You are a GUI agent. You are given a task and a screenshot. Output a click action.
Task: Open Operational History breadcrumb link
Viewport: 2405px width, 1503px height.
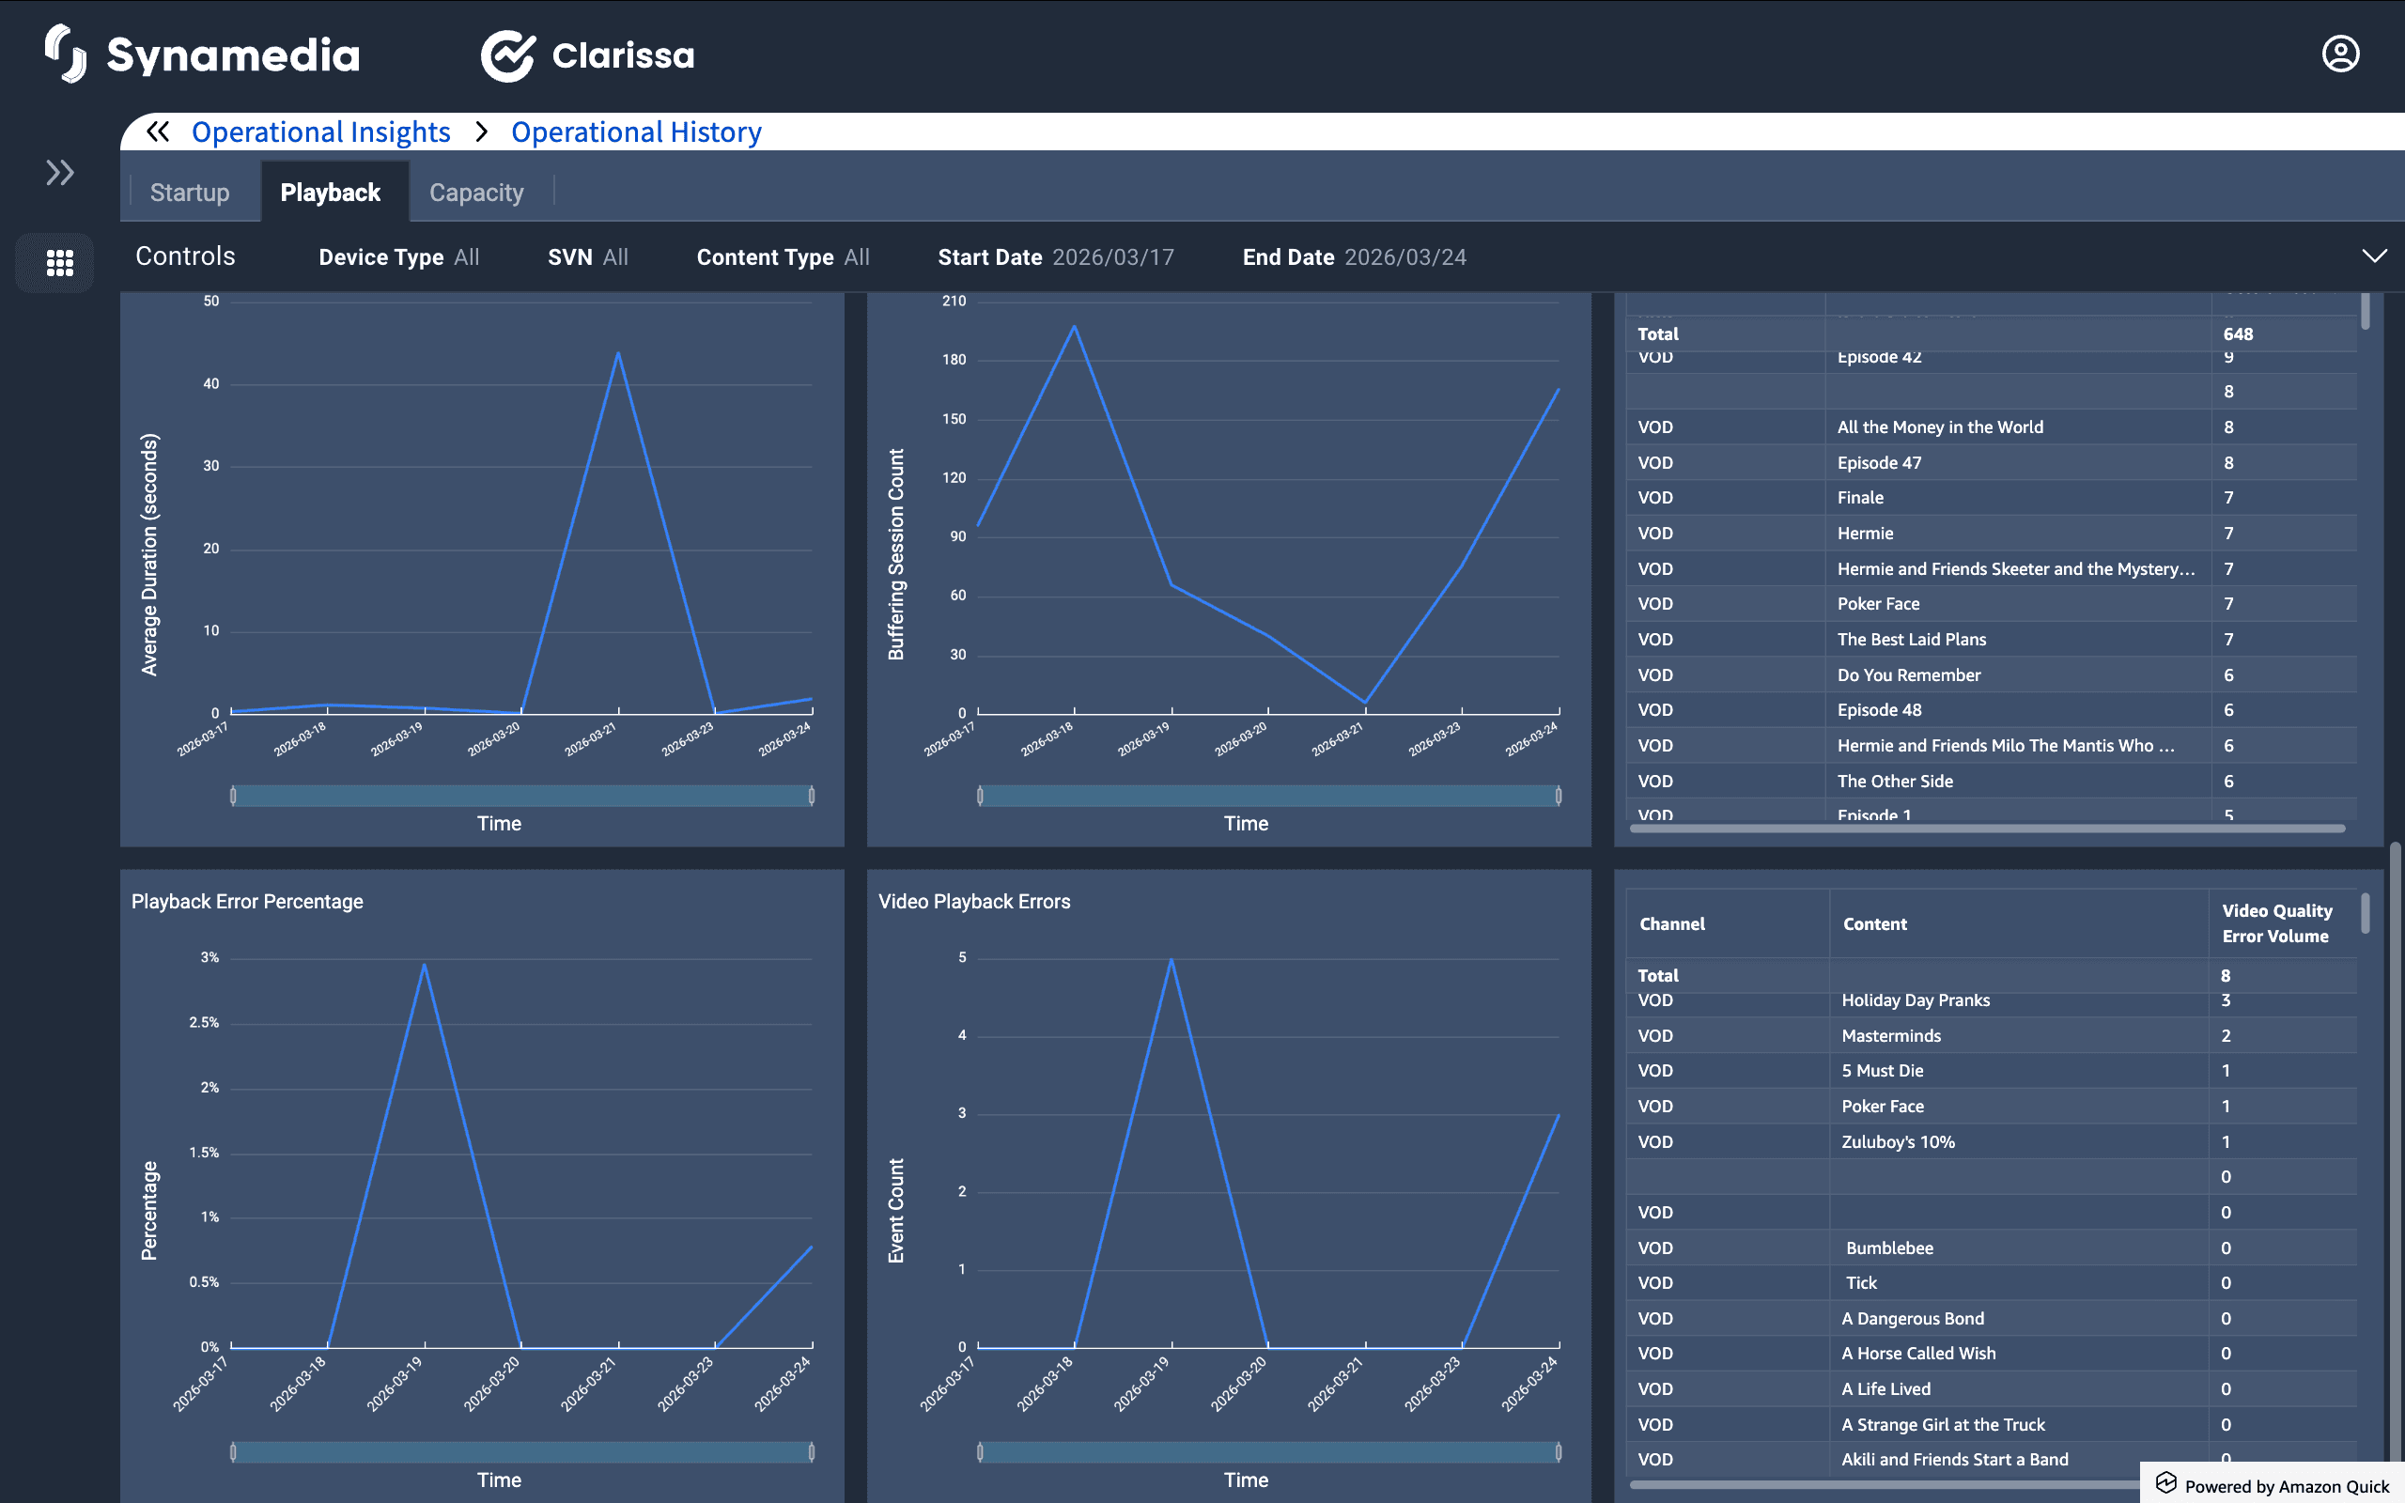coord(636,132)
